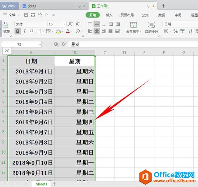The height and width of the screenshot is (187, 198).
Task: Click Merge and Center (合并居中) icon
Action: 134,25
